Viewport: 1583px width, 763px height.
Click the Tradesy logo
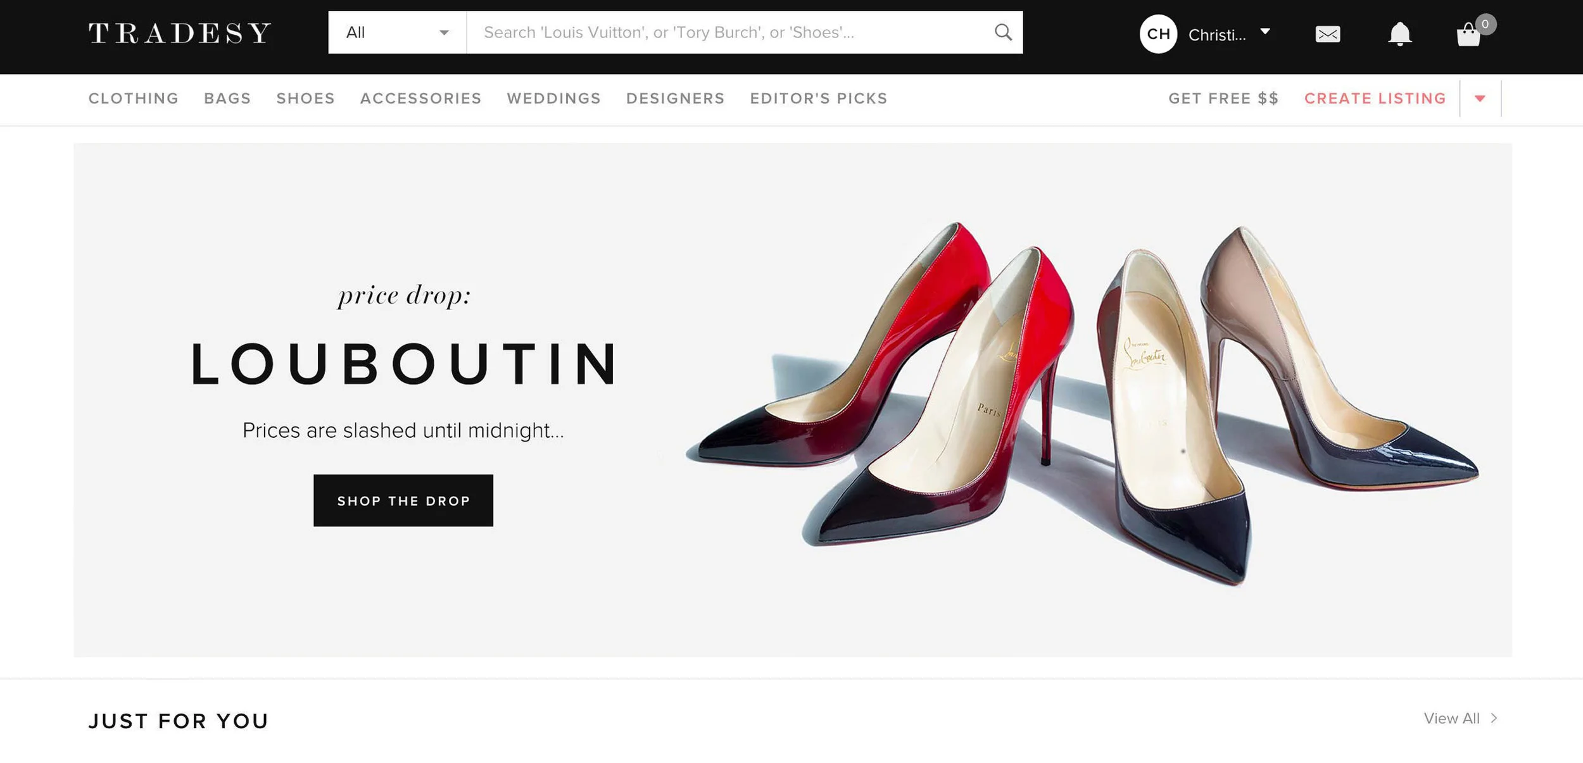[x=180, y=33]
